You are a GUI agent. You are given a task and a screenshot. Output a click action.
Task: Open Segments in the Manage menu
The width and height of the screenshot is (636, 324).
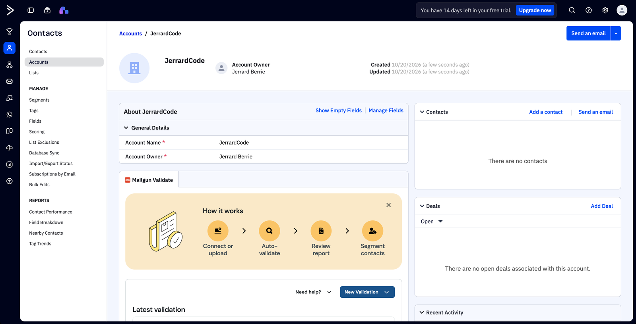[39, 100]
